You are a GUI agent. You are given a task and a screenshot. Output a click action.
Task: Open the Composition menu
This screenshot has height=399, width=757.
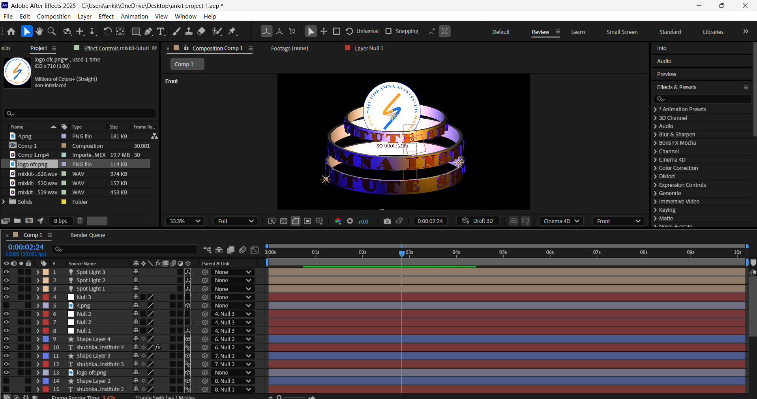(54, 17)
